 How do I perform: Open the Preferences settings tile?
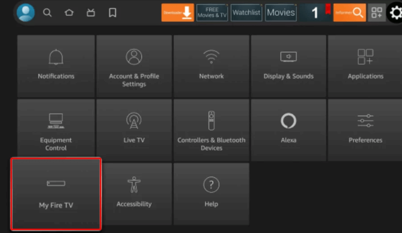coord(365,130)
